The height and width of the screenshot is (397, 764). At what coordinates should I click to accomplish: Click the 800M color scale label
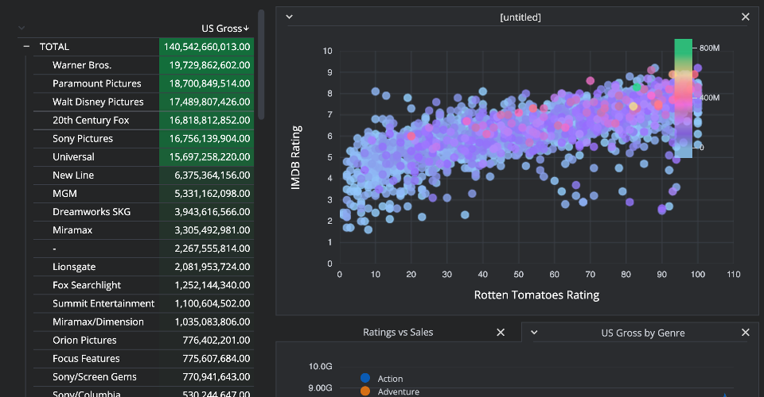click(709, 48)
